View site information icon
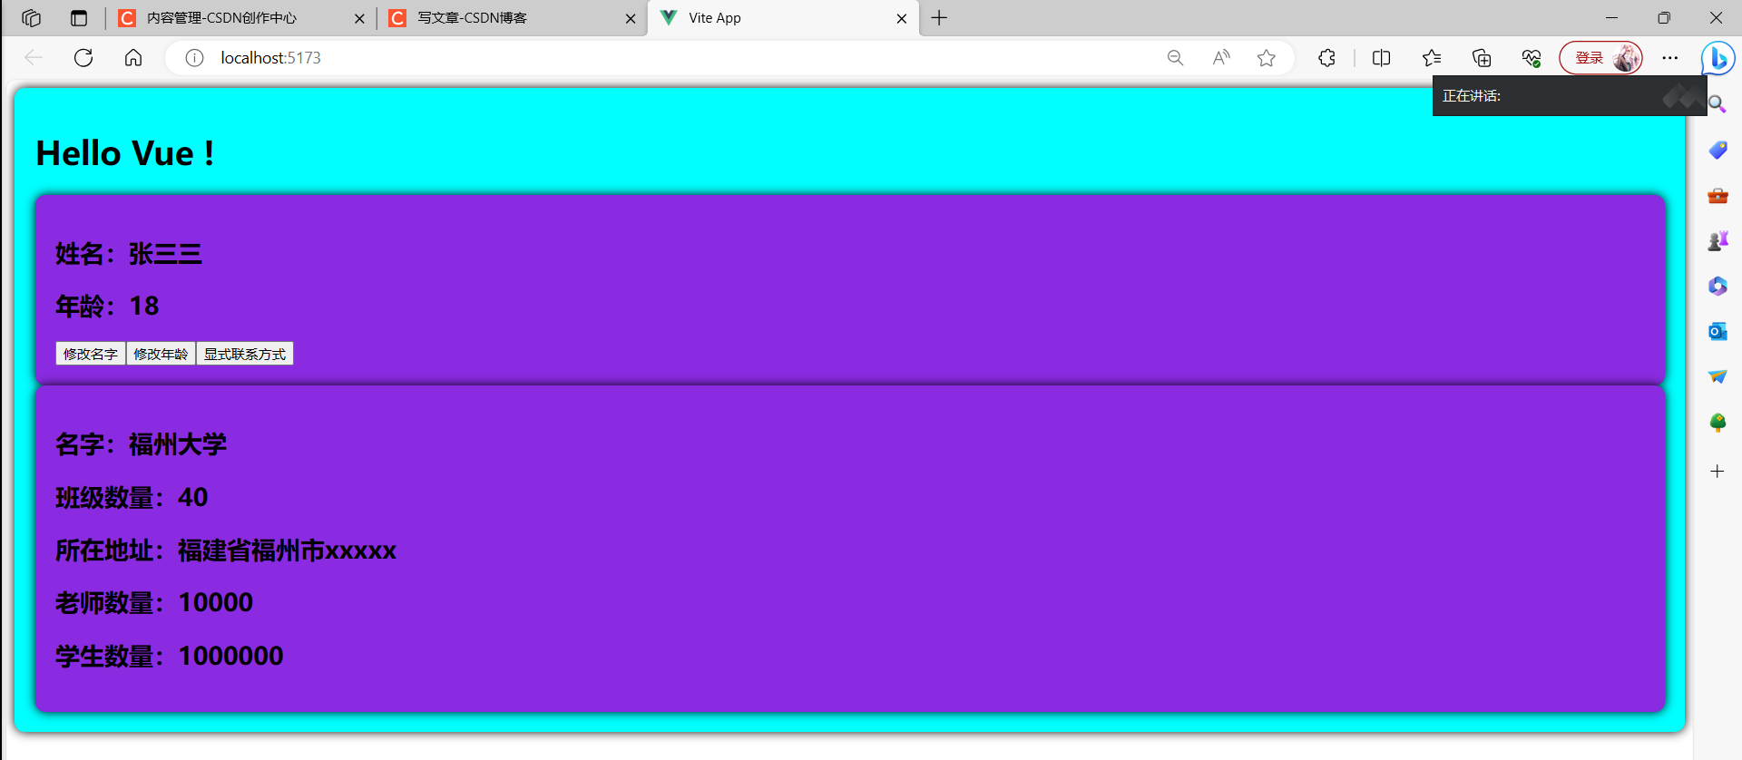Screen dimensions: 1742x760 tap(194, 58)
